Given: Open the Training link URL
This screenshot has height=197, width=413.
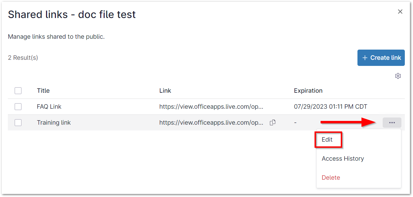Looking at the screenshot, I should (211, 123).
